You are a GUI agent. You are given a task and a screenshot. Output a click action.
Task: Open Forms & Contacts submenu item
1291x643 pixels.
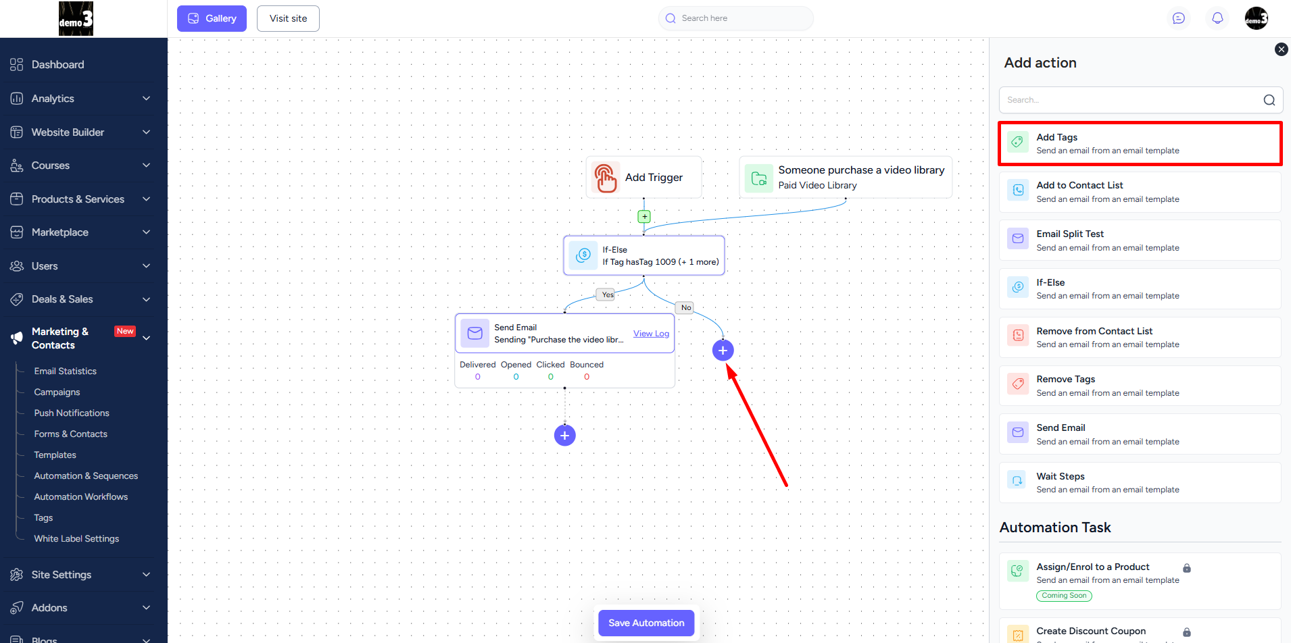(x=71, y=434)
